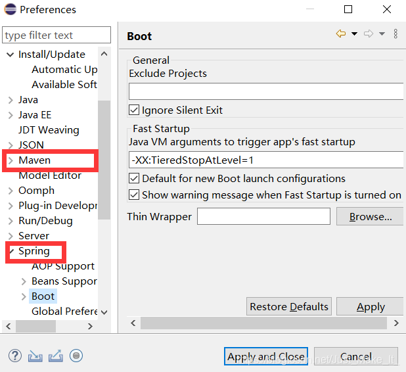
Task: Click the Thin Wrapper path field
Action: 263,216
